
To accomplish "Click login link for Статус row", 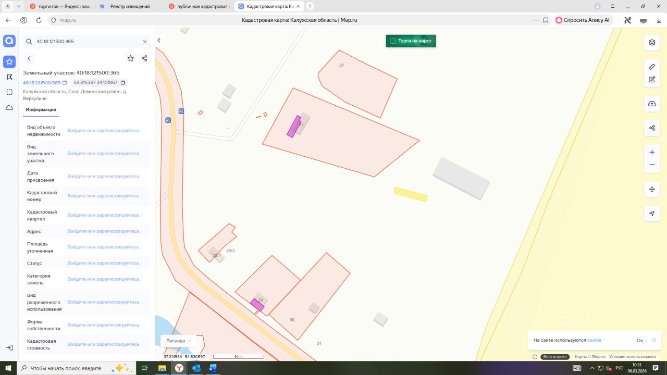I will (103, 264).
